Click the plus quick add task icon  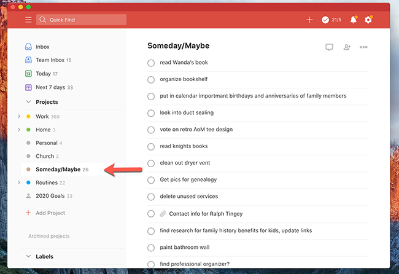point(309,20)
